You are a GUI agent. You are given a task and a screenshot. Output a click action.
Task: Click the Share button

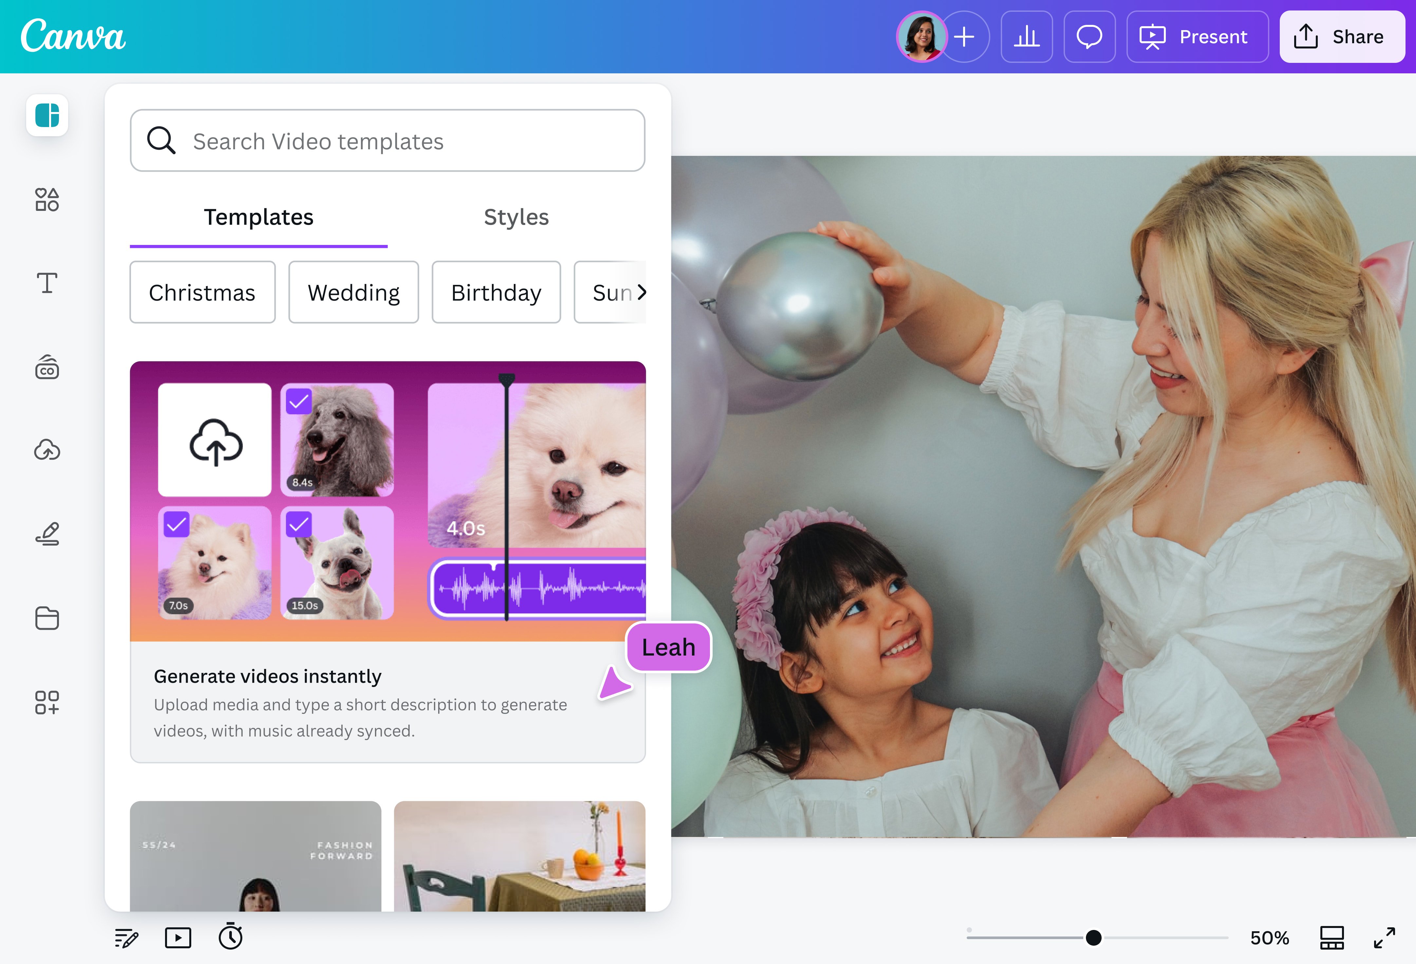[x=1342, y=37]
